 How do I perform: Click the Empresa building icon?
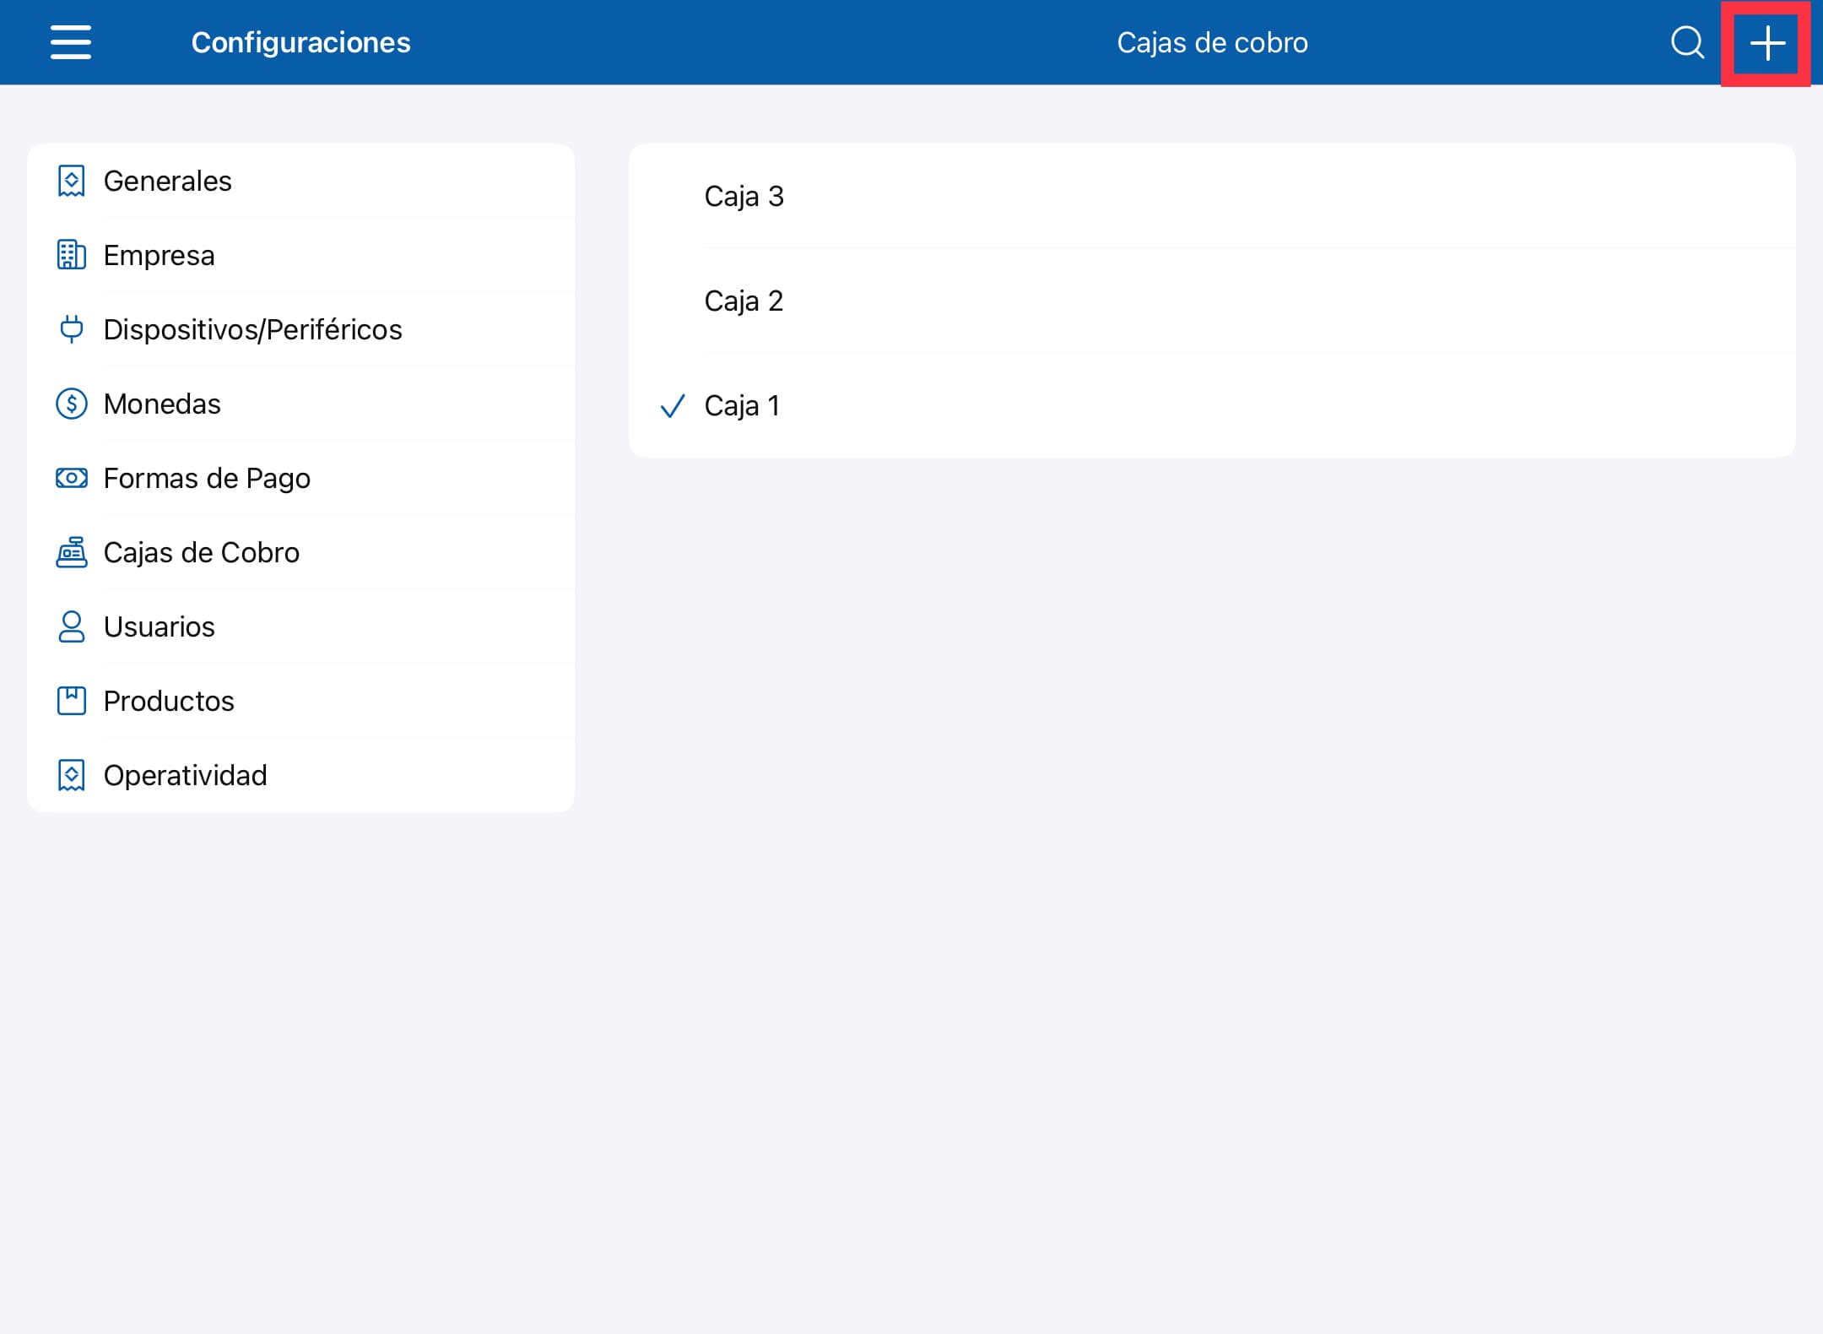(x=72, y=255)
